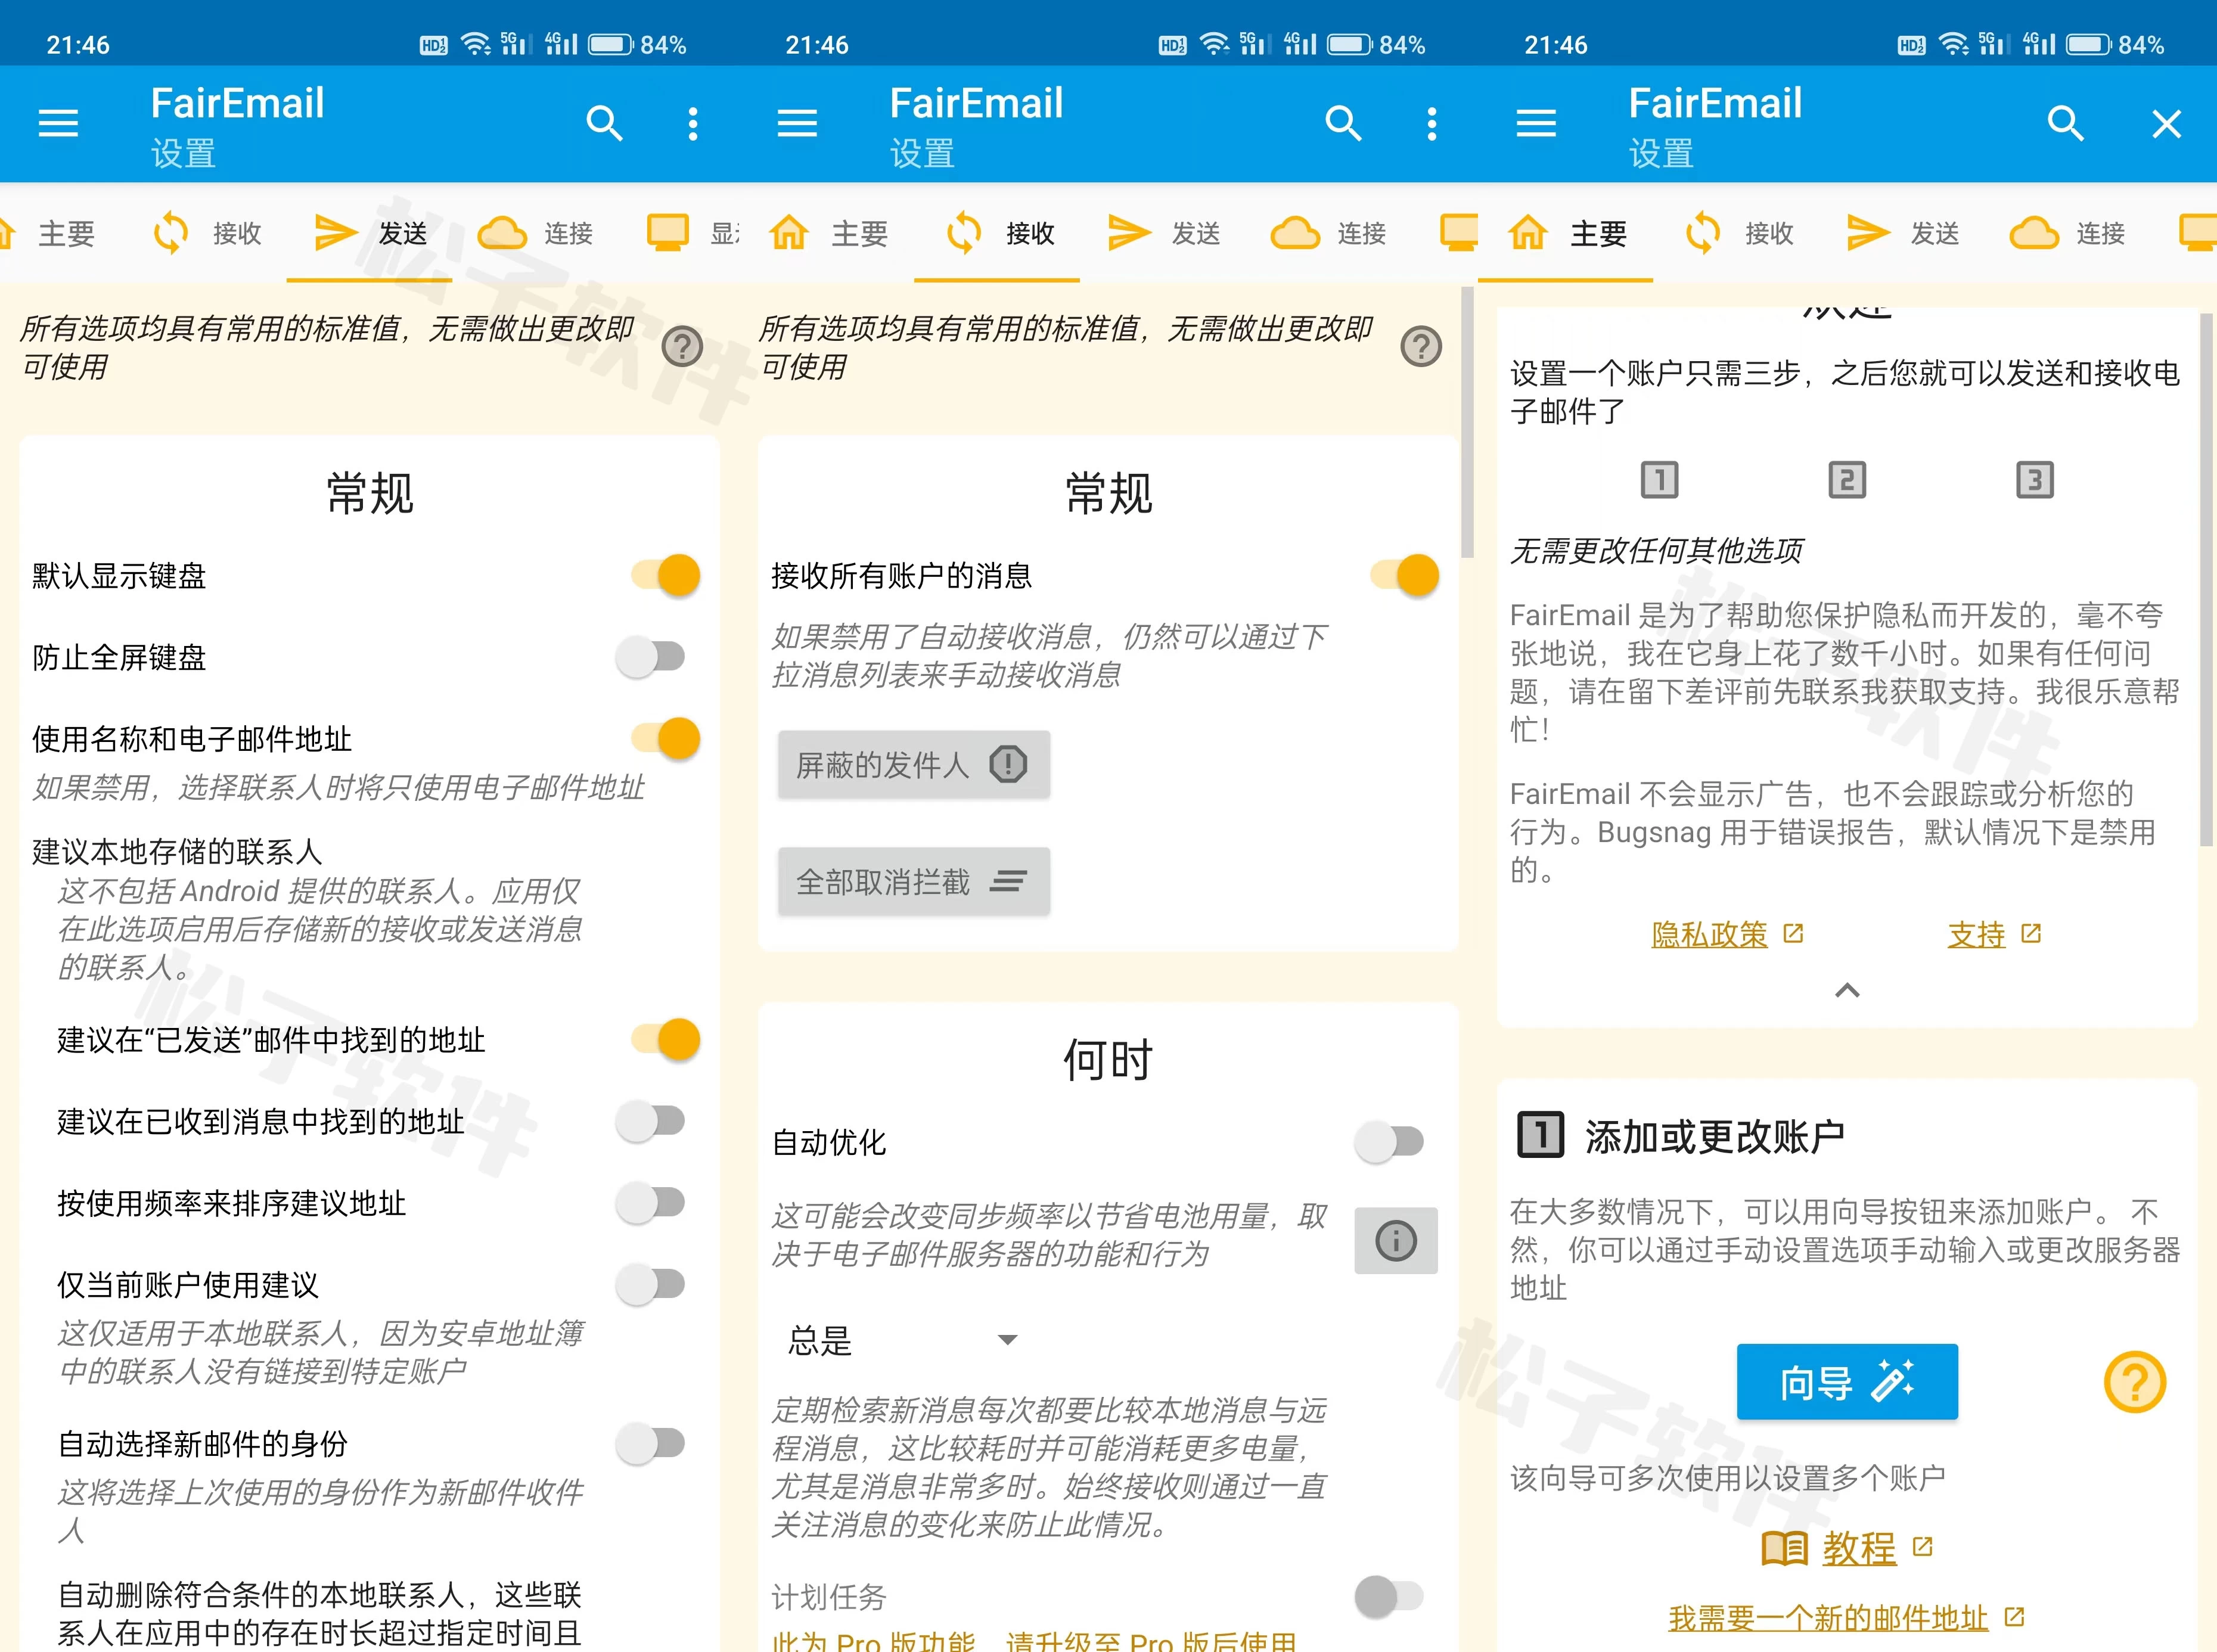The height and width of the screenshot is (1652, 2217).
Task: Open overflow menu in left screen
Action: [x=693, y=123]
